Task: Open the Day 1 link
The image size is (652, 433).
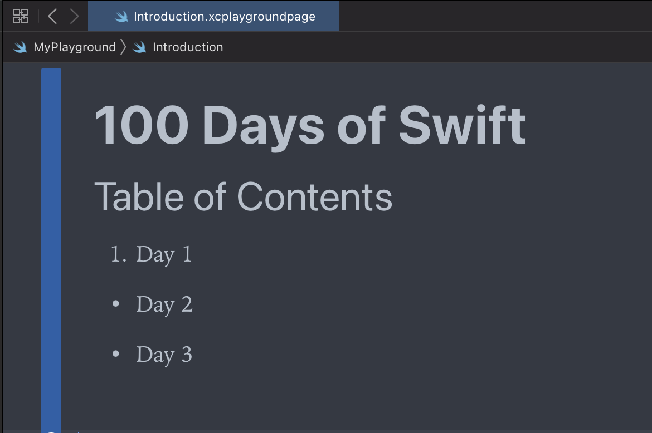Action: tap(164, 254)
